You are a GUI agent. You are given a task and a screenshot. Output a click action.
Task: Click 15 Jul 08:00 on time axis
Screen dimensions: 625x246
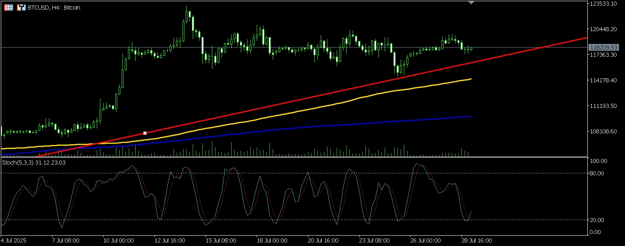(x=221, y=241)
